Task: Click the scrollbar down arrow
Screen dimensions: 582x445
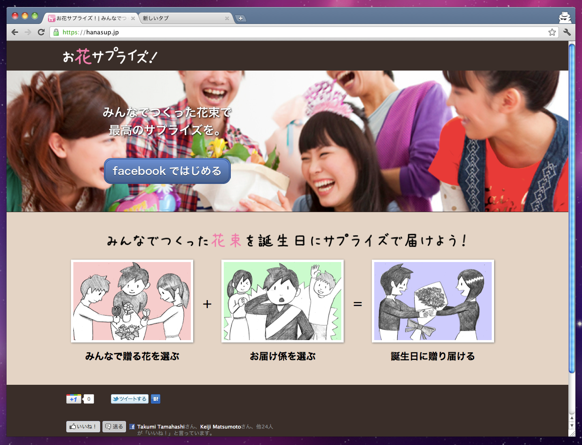Action: click(x=572, y=425)
